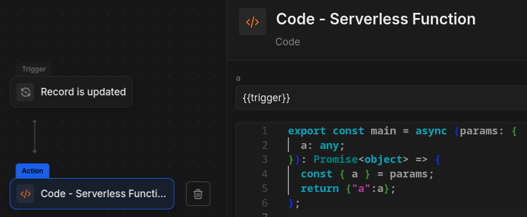Click the trash delete icon beside Action node
The image size is (527, 217).
(198, 194)
